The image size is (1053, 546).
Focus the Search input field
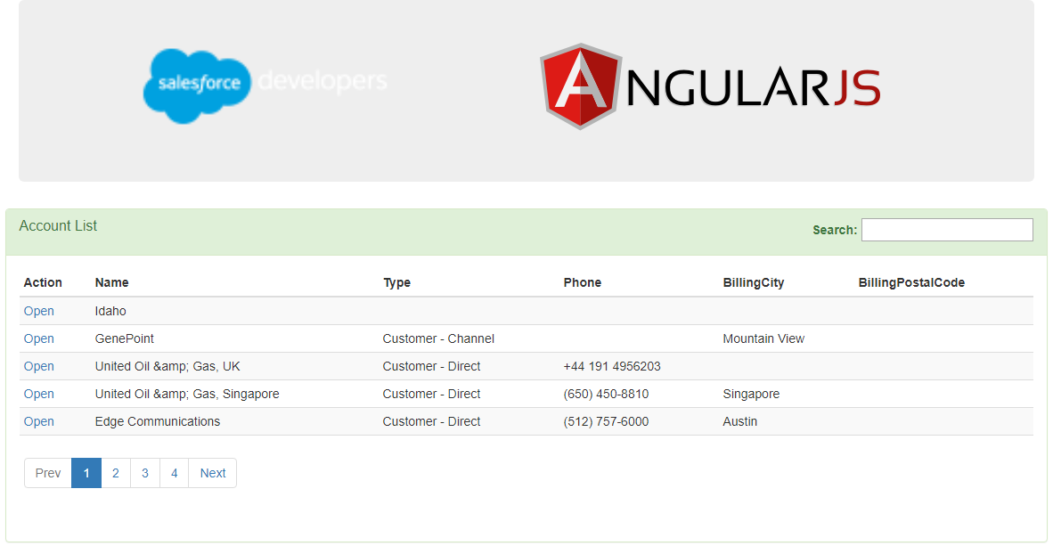pyautogui.click(x=947, y=230)
